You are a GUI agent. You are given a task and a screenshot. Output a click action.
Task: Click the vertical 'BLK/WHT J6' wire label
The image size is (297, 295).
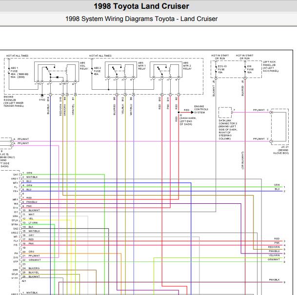click(x=214, y=88)
